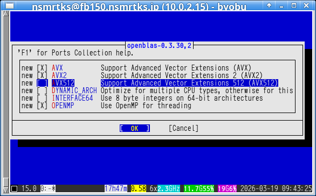Click the terminal scrollbar down arrow

point(6,190)
